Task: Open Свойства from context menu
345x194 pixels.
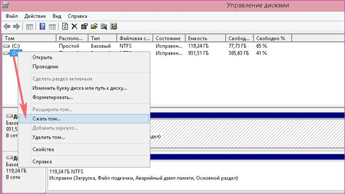Action: (84, 149)
